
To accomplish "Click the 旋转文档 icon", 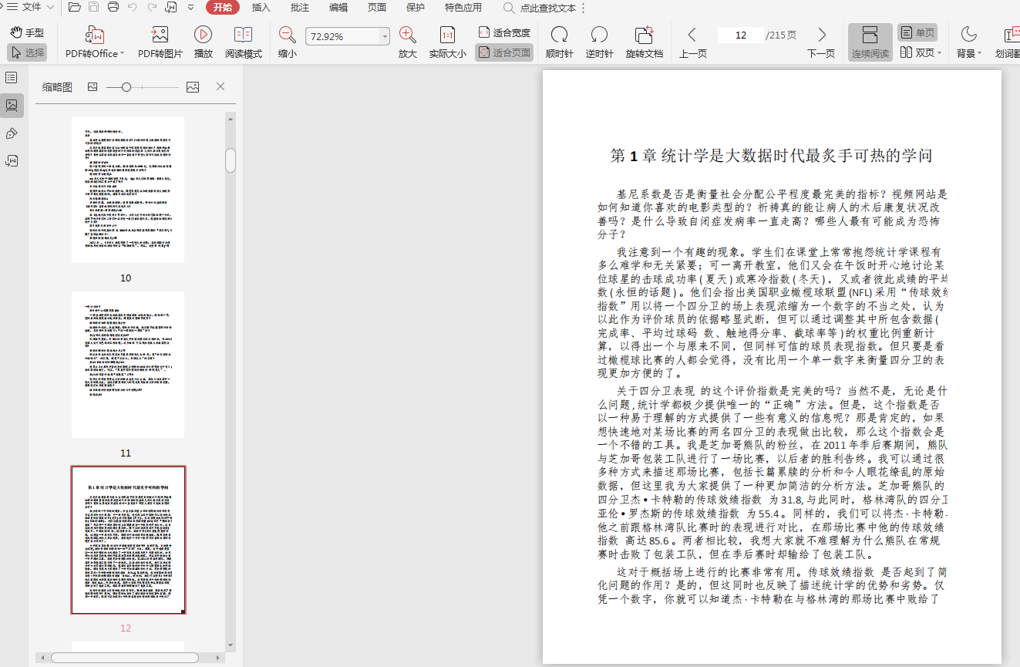I will 644,35.
